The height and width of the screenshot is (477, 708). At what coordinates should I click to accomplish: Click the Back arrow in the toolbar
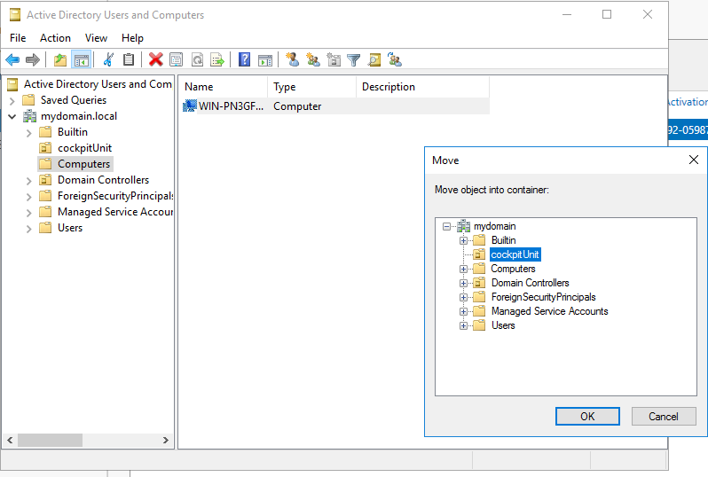(12, 59)
